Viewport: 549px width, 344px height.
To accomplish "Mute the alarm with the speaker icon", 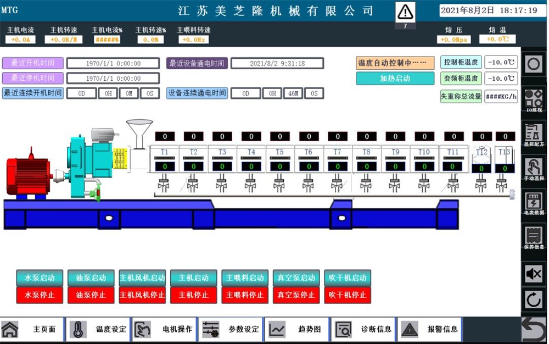I will pos(534,274).
